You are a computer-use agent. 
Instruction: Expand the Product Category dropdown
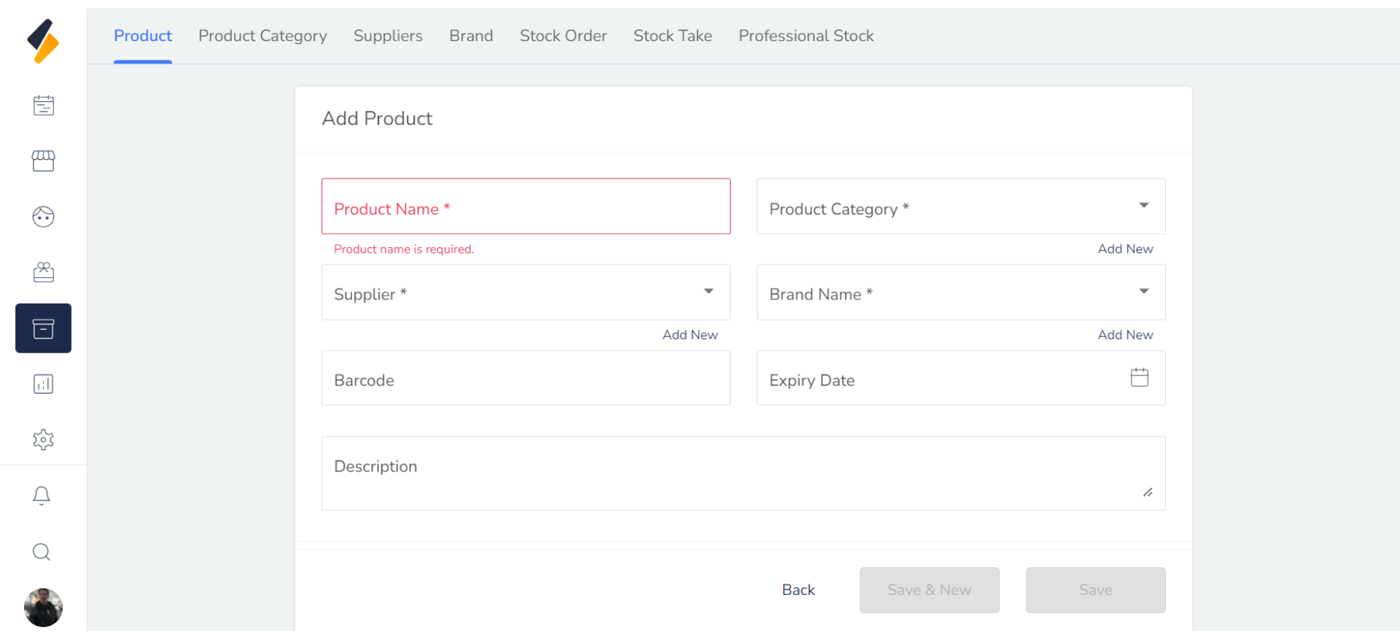click(x=1143, y=206)
